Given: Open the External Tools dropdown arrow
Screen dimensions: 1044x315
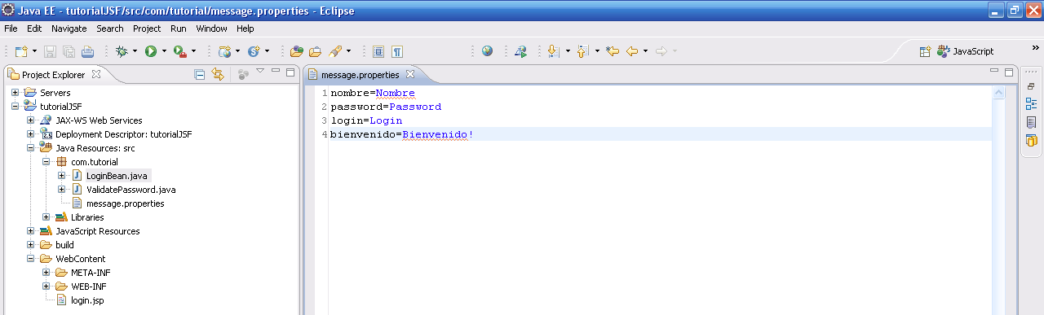Looking at the screenshot, I should click(193, 51).
